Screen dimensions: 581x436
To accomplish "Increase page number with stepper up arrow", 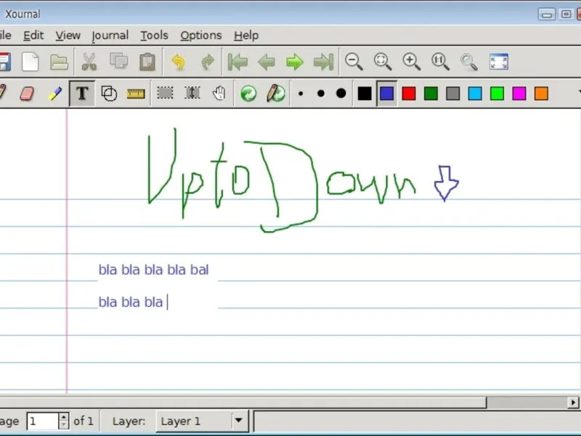I will [64, 416].
